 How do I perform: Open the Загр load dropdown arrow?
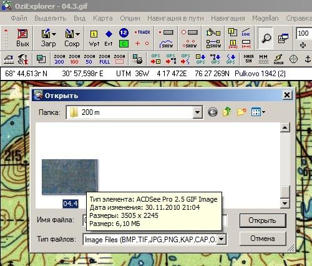54,34
